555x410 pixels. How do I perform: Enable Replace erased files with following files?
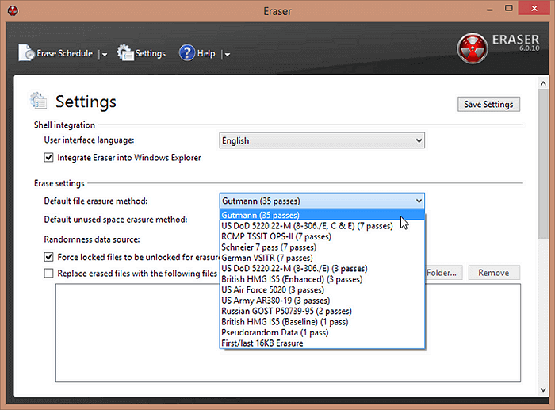(48, 274)
